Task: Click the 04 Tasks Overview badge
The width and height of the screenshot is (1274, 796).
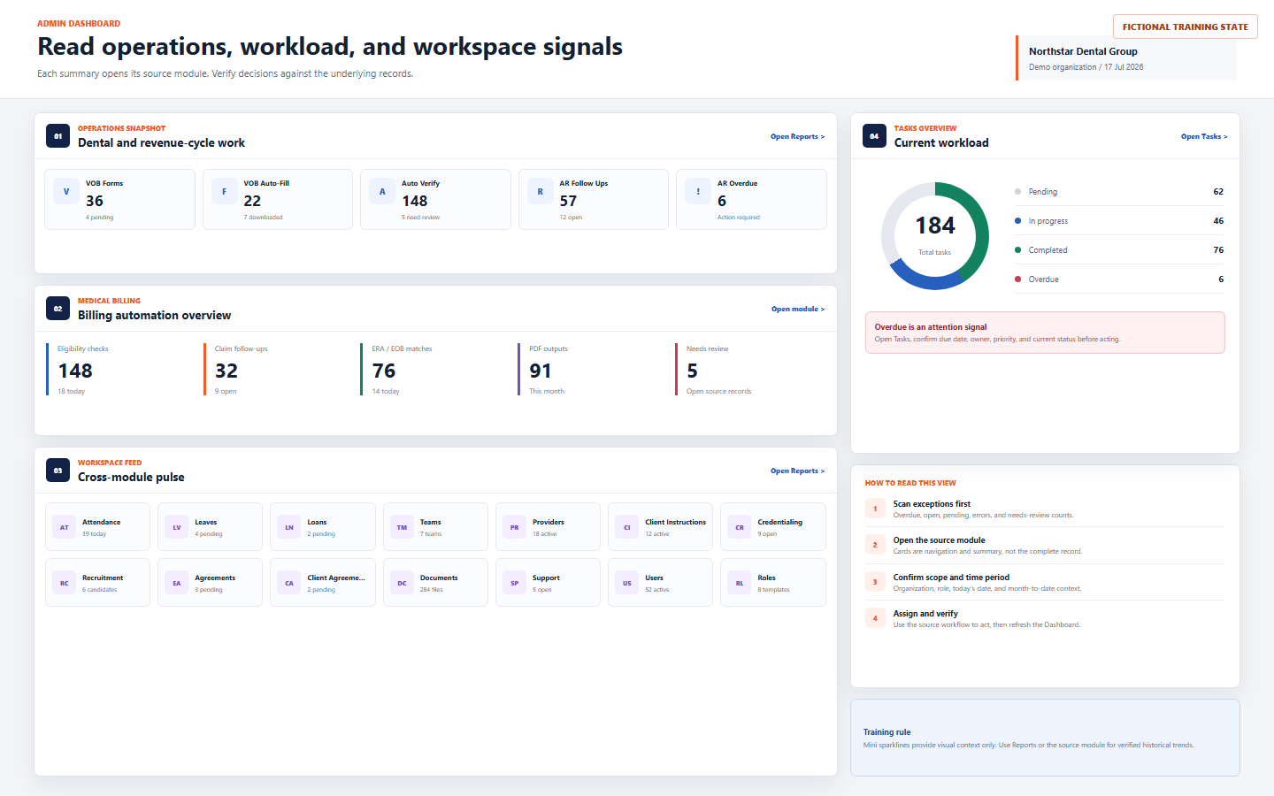Action: click(874, 136)
